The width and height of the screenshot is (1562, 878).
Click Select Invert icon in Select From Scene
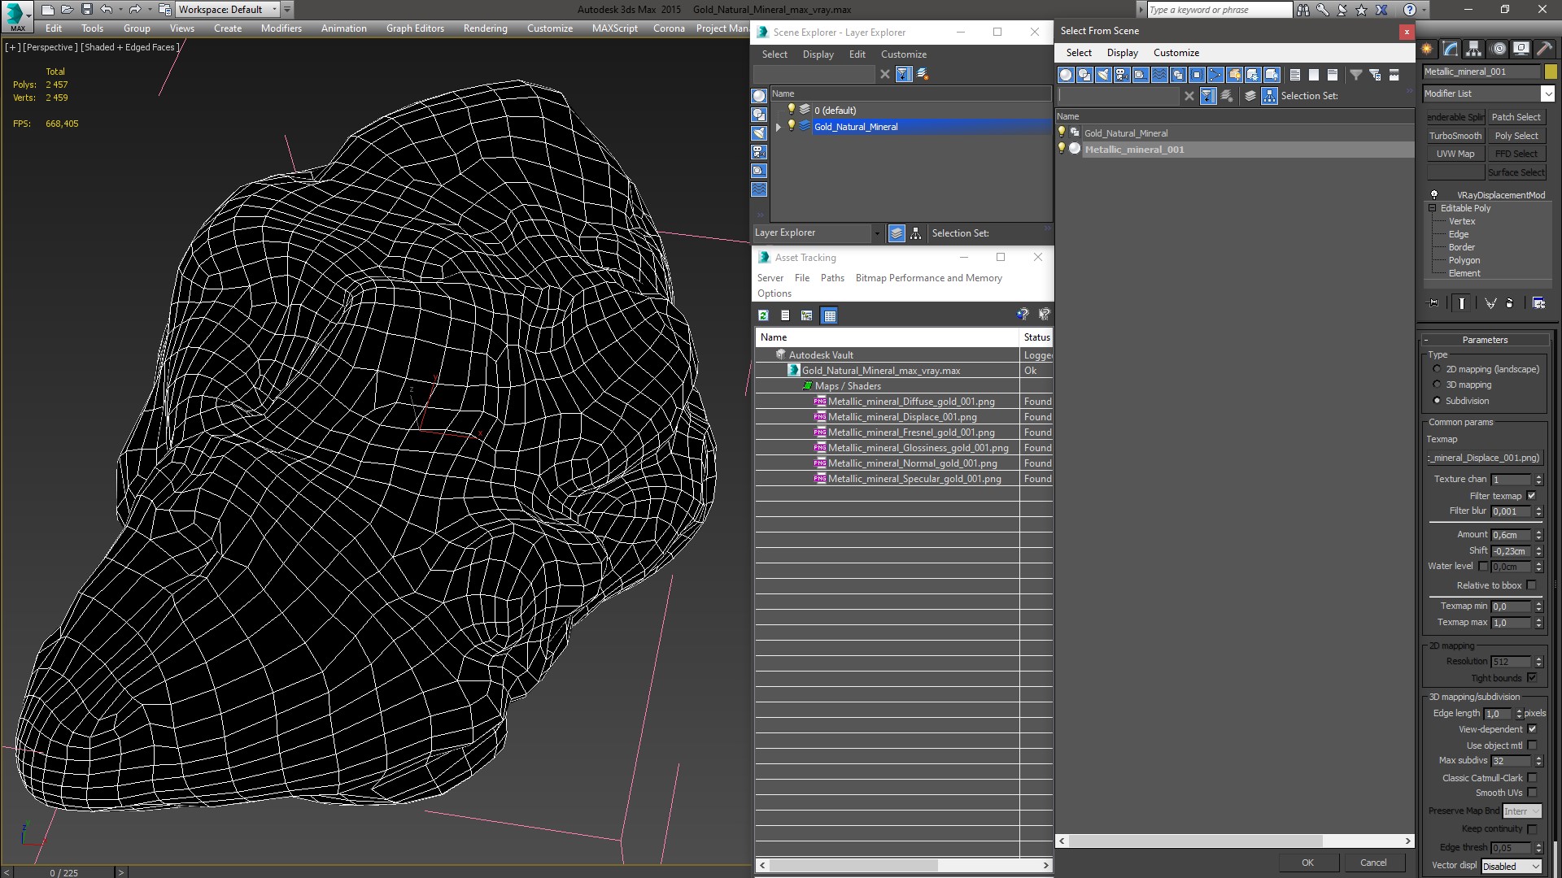click(1333, 75)
